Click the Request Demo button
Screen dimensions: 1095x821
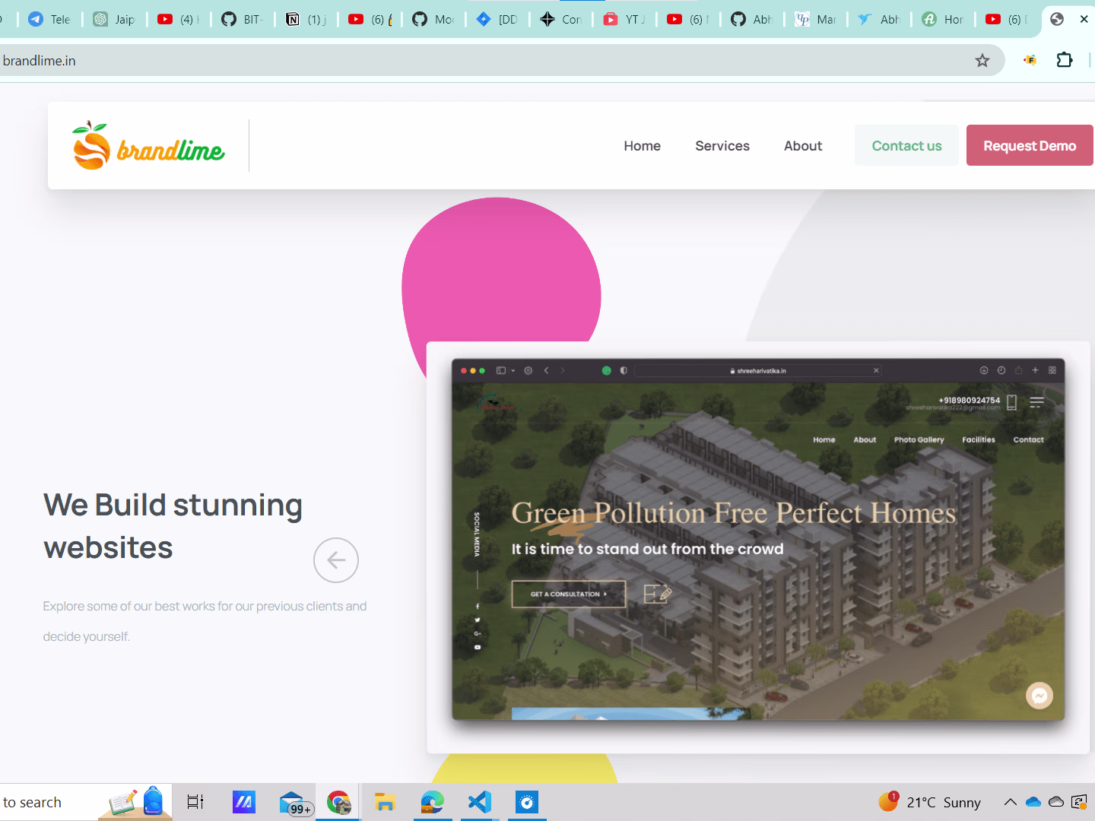[x=1029, y=145]
